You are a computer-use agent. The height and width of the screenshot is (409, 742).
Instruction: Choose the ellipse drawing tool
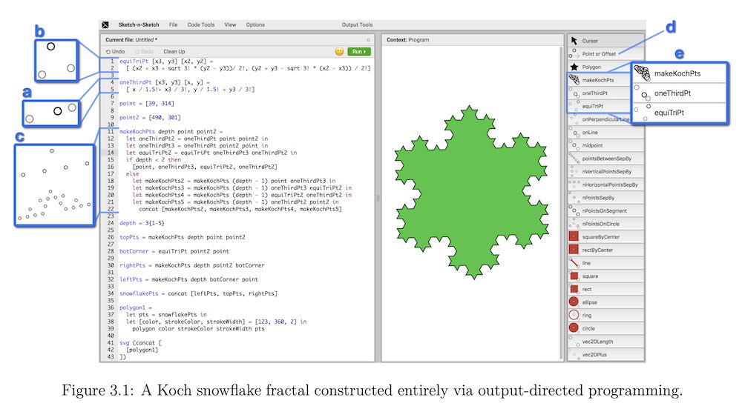click(x=591, y=302)
